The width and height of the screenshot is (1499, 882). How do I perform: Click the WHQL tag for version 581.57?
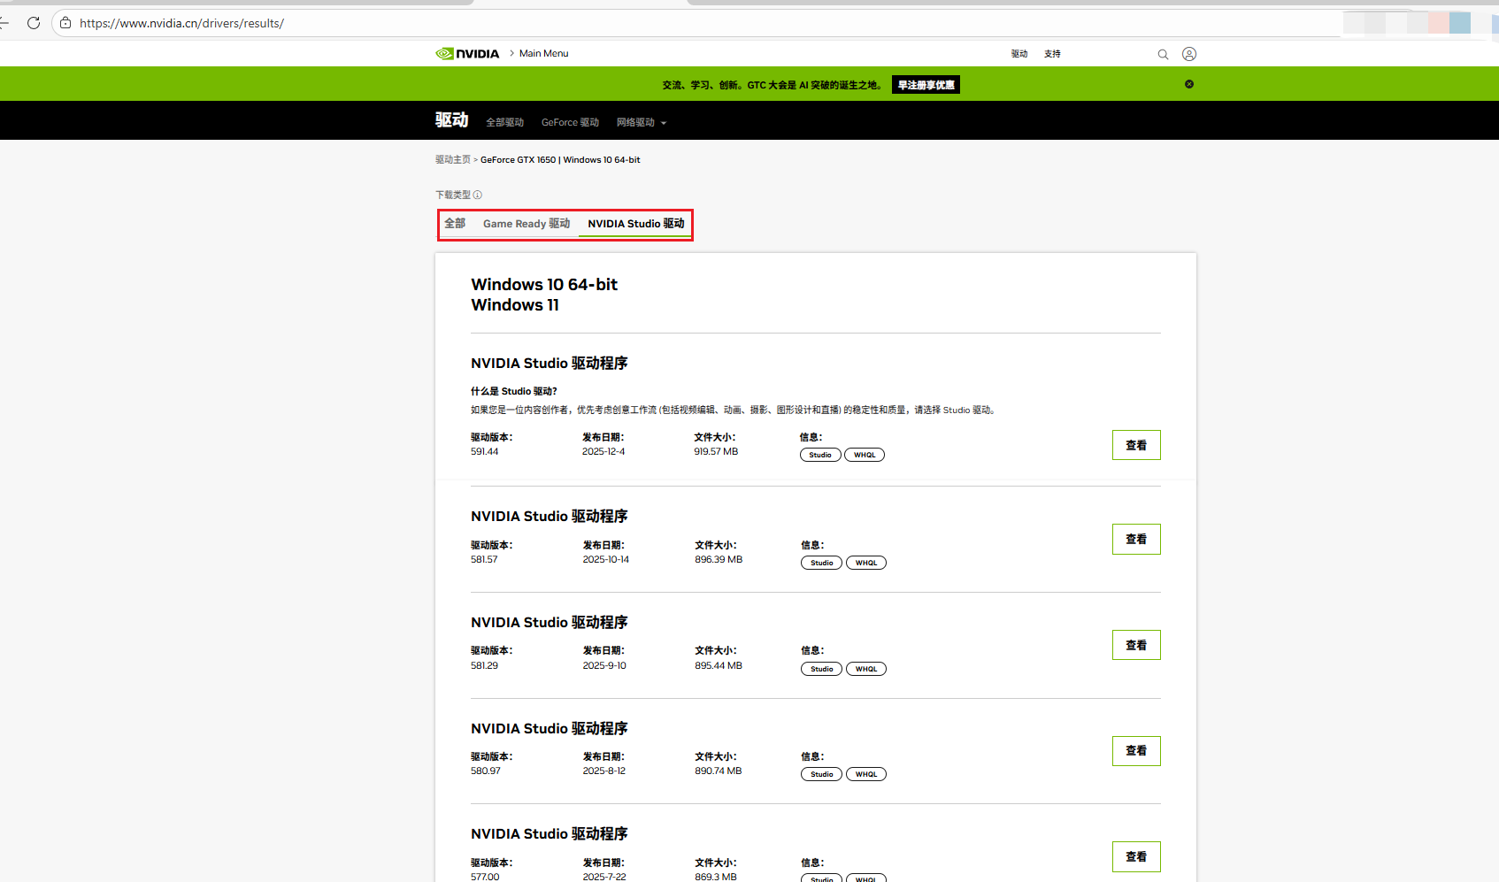[866, 563]
